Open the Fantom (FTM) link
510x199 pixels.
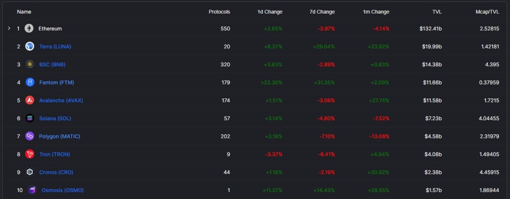pos(57,83)
